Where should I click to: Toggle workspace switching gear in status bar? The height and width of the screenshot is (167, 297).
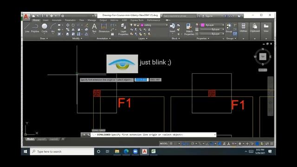pyautogui.click(x=240, y=143)
